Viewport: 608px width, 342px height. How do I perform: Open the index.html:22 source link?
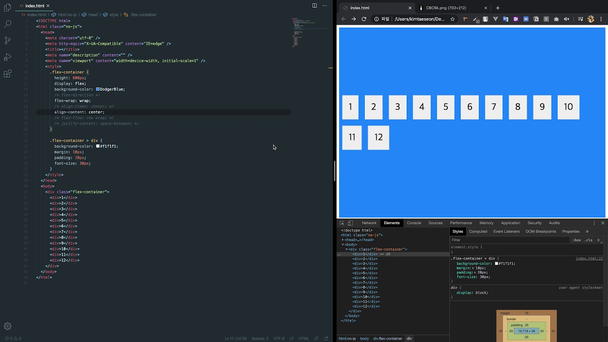pos(589,258)
